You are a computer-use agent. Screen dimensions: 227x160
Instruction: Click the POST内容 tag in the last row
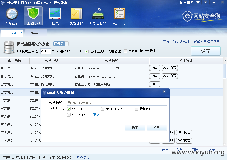point(184,141)
